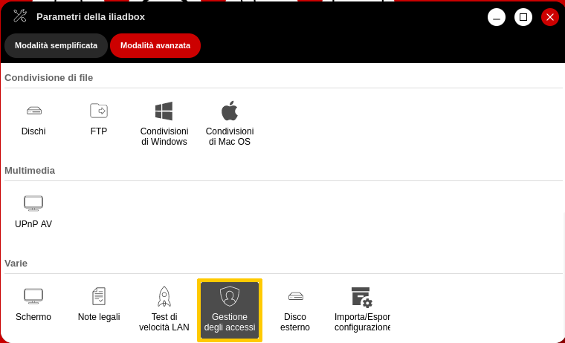The width and height of the screenshot is (565, 343).
Task: Open Condivisioni di Mac OS icon
Action: [230, 111]
